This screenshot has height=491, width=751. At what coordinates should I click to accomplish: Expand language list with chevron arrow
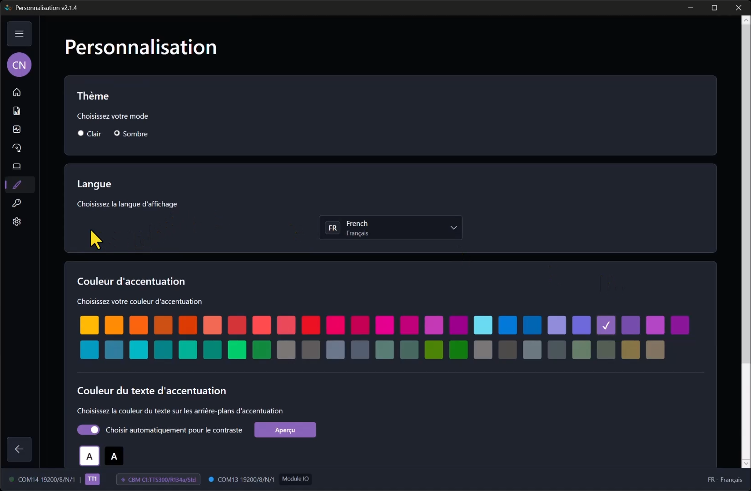pyautogui.click(x=453, y=228)
